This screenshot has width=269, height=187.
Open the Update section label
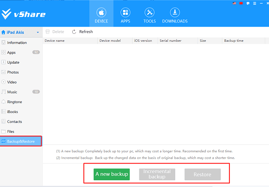(13, 62)
